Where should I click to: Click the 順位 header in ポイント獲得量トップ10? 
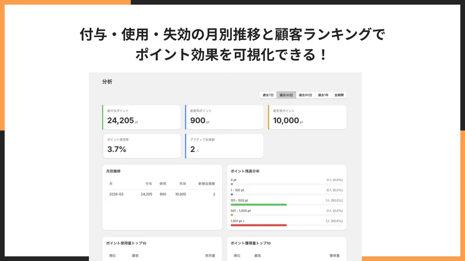click(x=237, y=256)
